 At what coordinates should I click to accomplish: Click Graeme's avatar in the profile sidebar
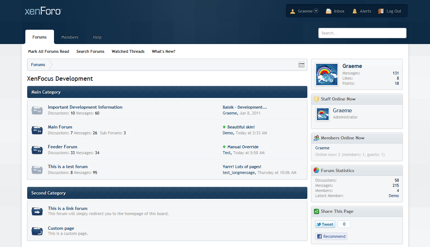326,75
